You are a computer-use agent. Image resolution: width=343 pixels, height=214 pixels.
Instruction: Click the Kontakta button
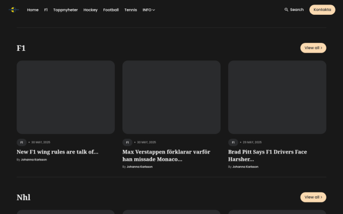(322, 10)
